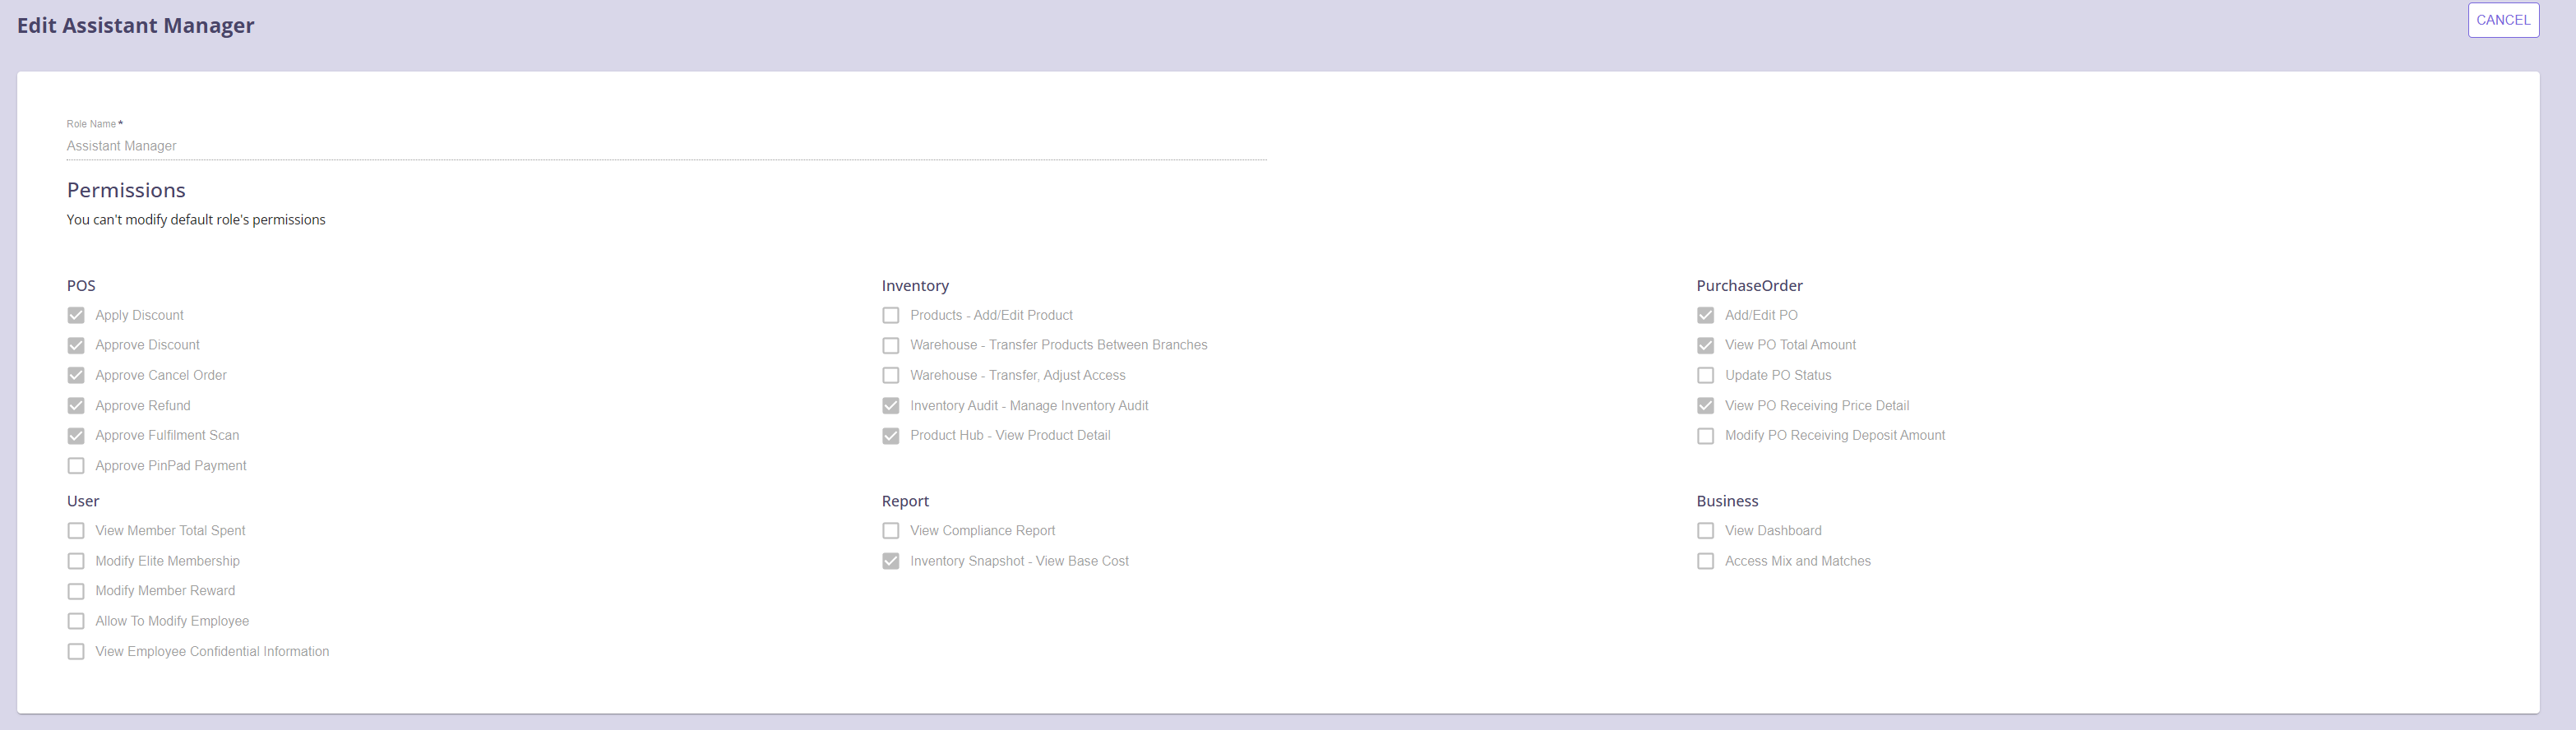This screenshot has width=2576, height=730.
Task: Check the View Member Total Spent box
Action: coord(76,530)
